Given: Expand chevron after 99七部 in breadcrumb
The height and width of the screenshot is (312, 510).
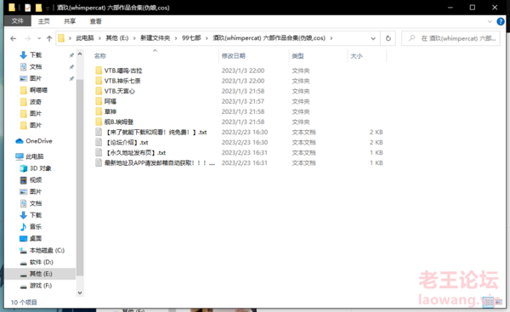Looking at the screenshot, I should tap(207, 38).
